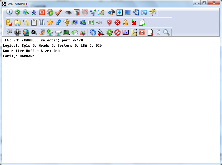Click the blue control panel with mouse icon
Viewport: 222px width, 165px height.
(144, 13)
